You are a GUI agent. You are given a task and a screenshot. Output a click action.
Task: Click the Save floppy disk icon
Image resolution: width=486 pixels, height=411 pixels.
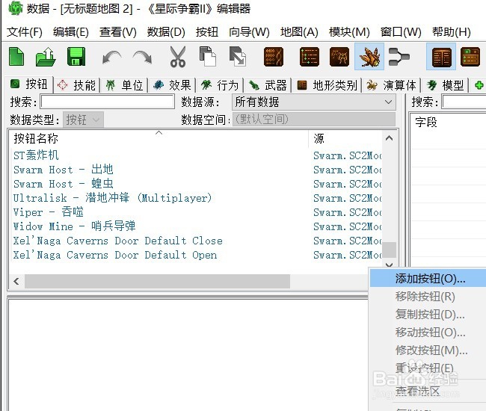76,56
